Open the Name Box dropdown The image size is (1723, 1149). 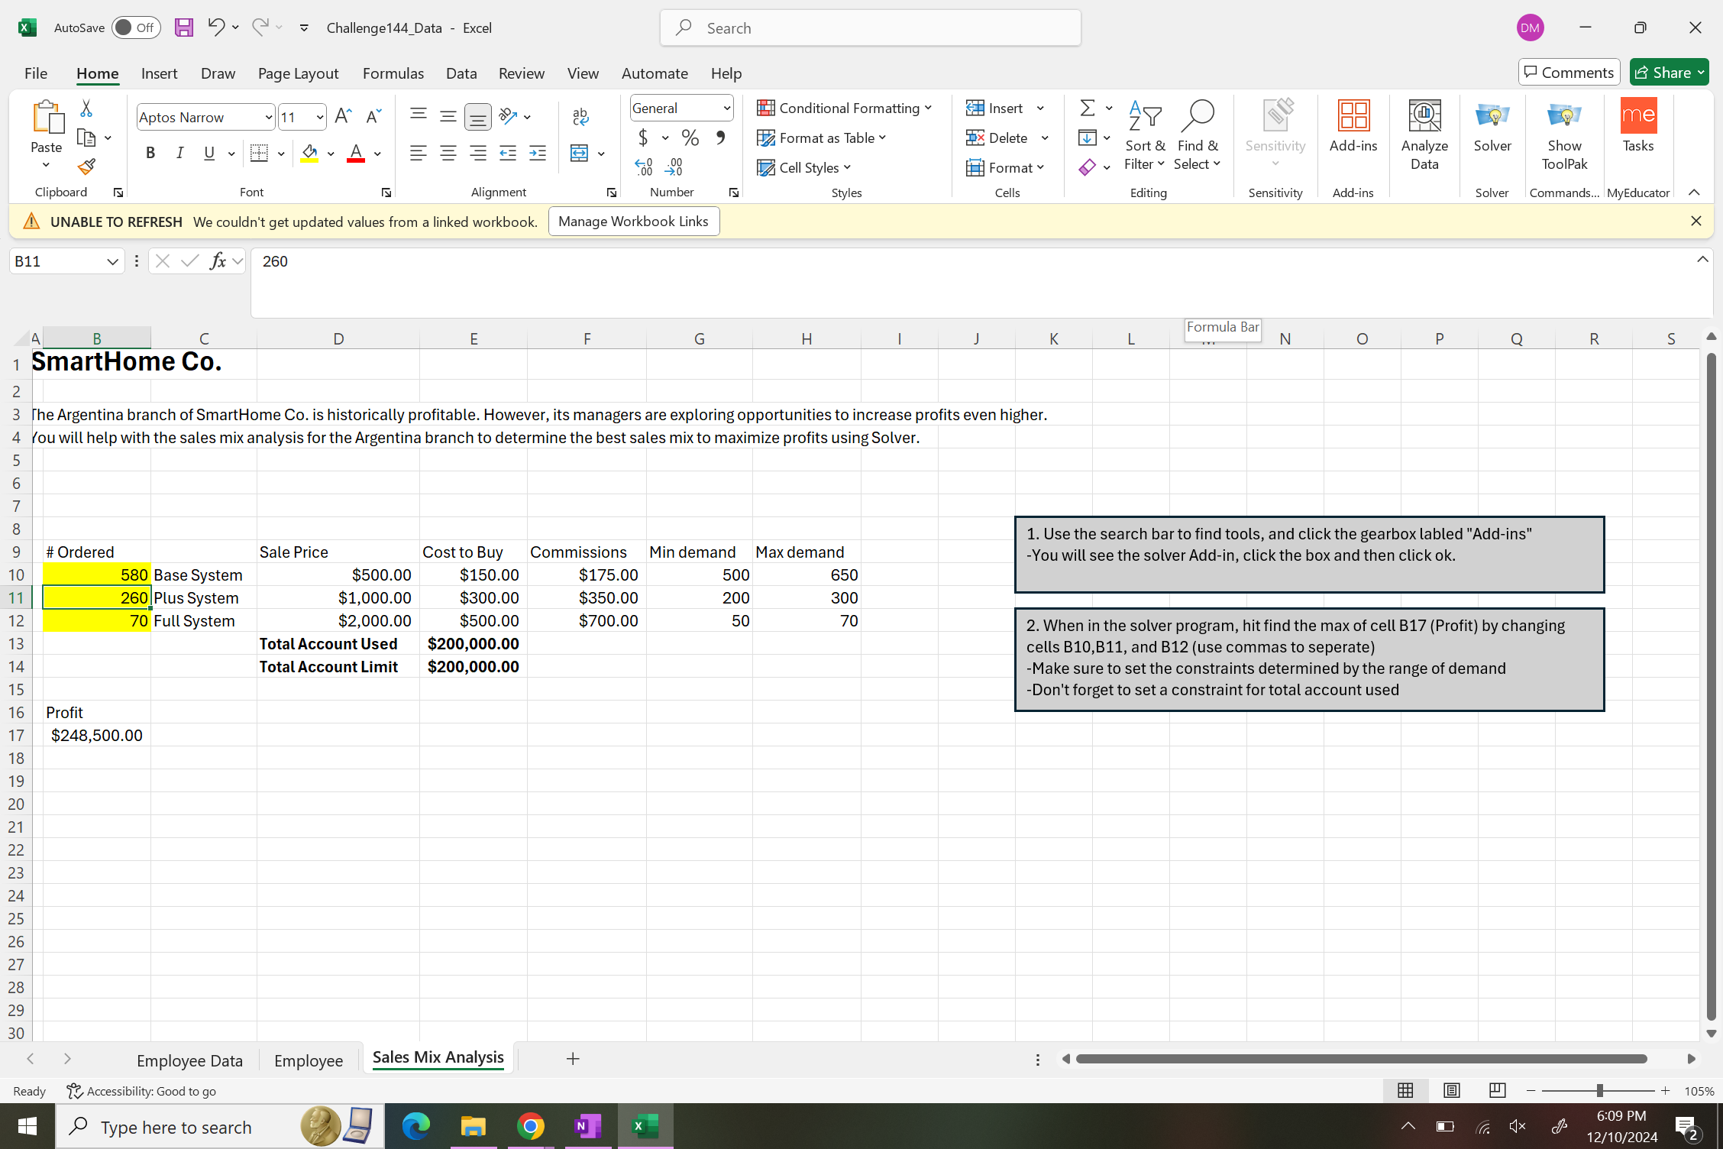coord(112,262)
